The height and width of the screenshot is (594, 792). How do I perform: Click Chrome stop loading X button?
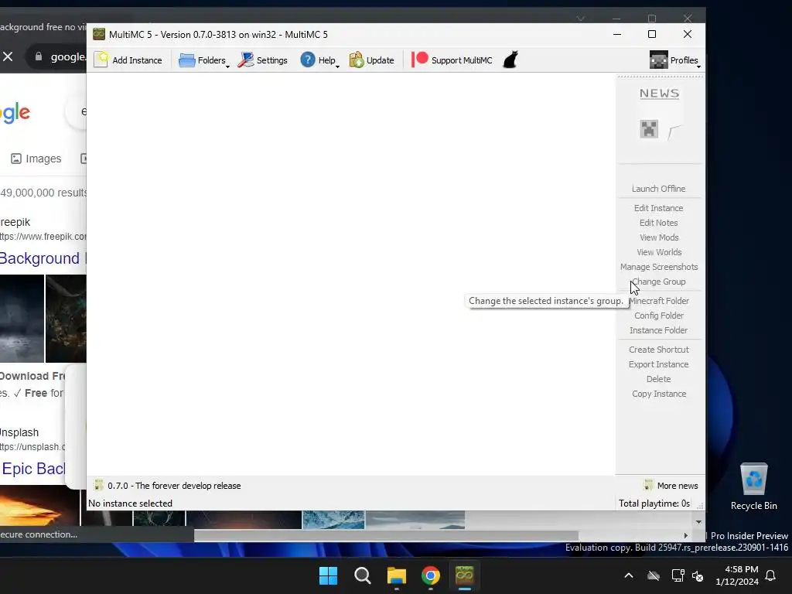[x=8, y=56]
